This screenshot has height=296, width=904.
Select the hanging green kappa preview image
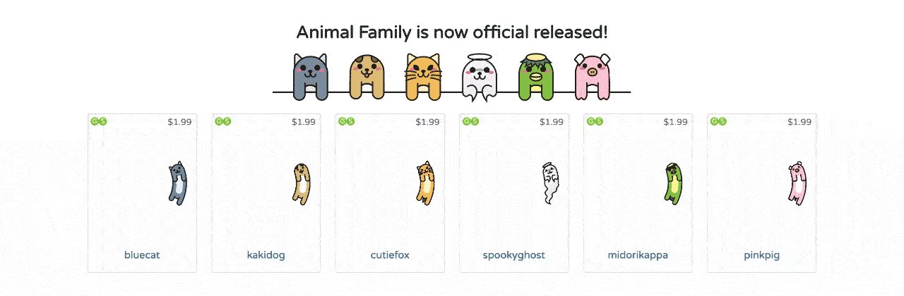(673, 183)
